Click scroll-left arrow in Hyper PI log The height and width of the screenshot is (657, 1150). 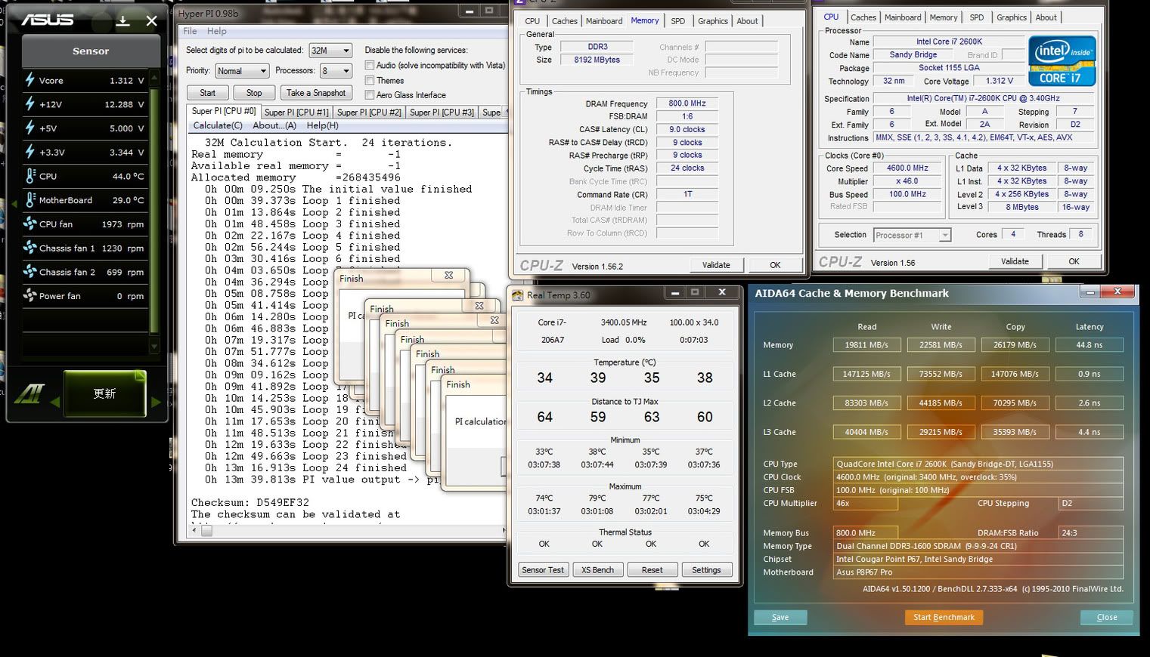(194, 530)
